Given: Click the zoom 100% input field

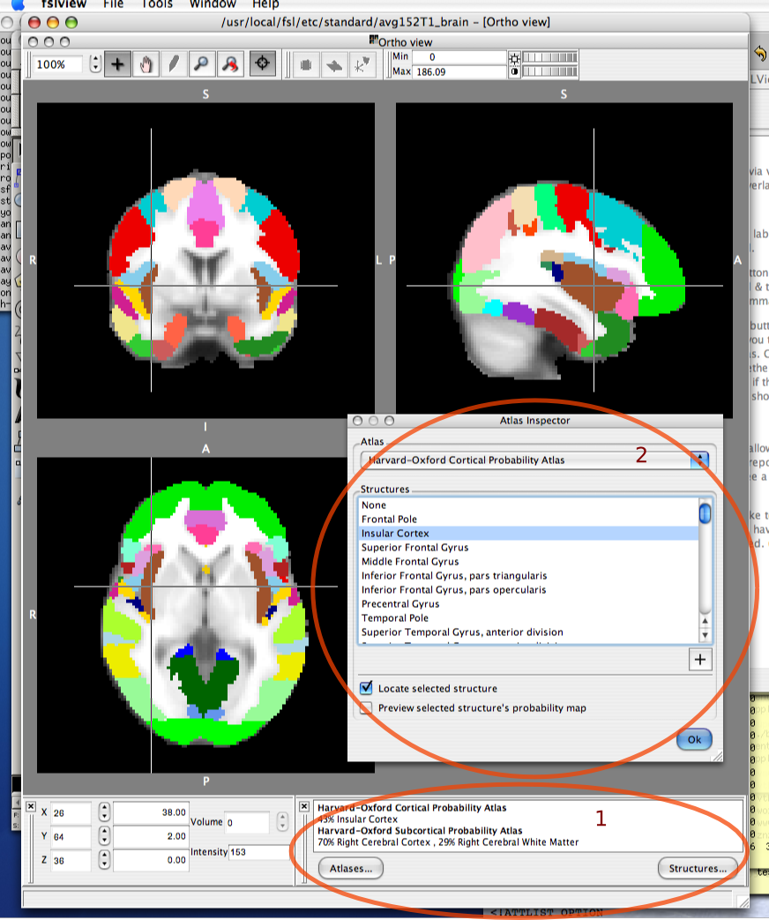Looking at the screenshot, I should coord(58,64).
